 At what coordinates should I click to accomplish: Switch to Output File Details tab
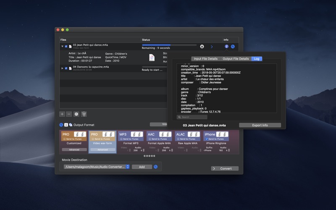point(236,59)
